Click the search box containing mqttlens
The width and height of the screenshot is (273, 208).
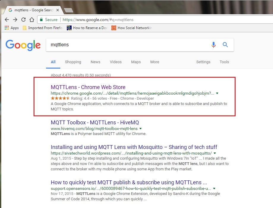[128, 45]
